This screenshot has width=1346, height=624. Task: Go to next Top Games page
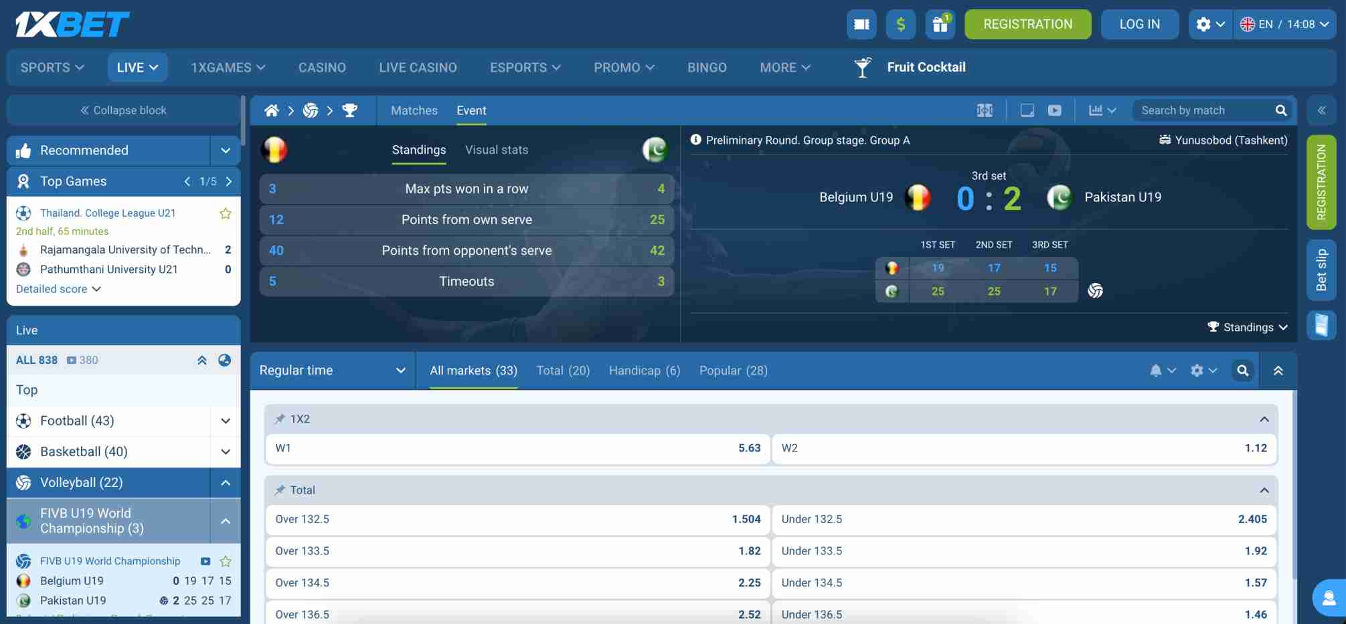point(229,181)
